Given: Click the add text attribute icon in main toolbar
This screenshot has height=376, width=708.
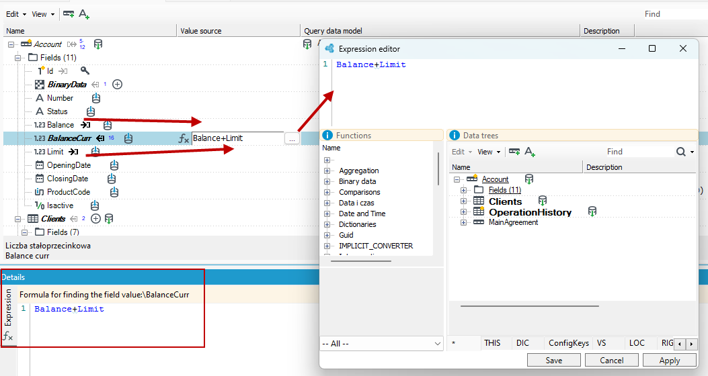Looking at the screenshot, I should coord(84,14).
